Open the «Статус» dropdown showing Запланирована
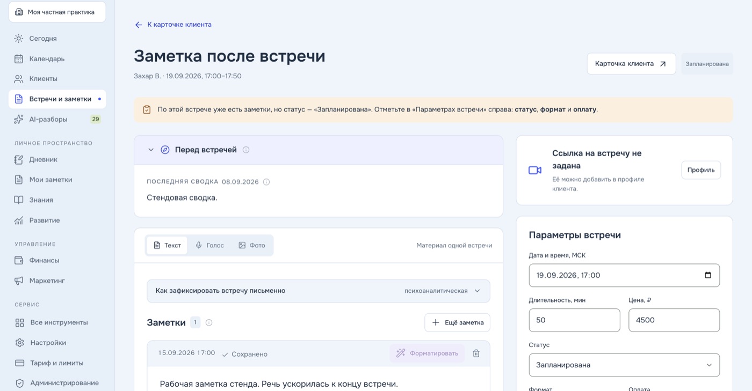The width and height of the screenshot is (752, 391). (624, 365)
